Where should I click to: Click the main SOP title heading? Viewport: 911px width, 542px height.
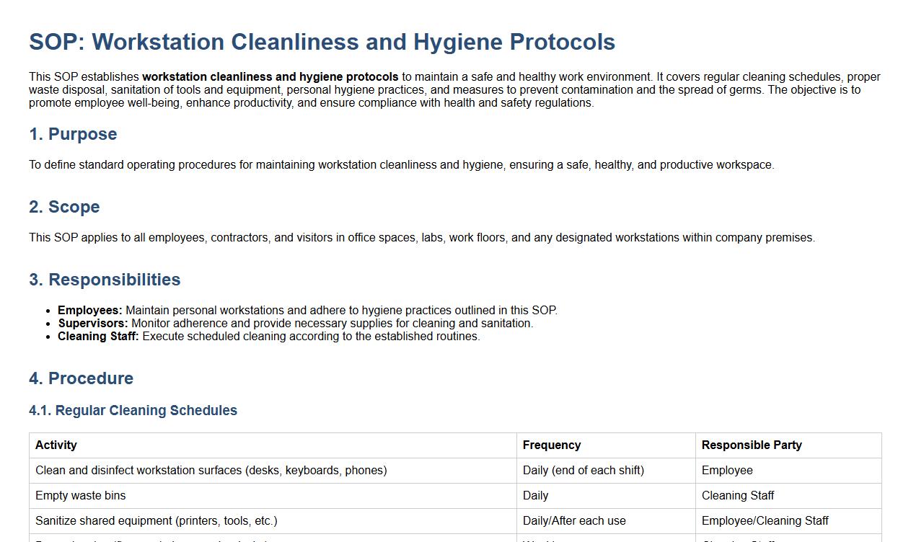pos(322,42)
